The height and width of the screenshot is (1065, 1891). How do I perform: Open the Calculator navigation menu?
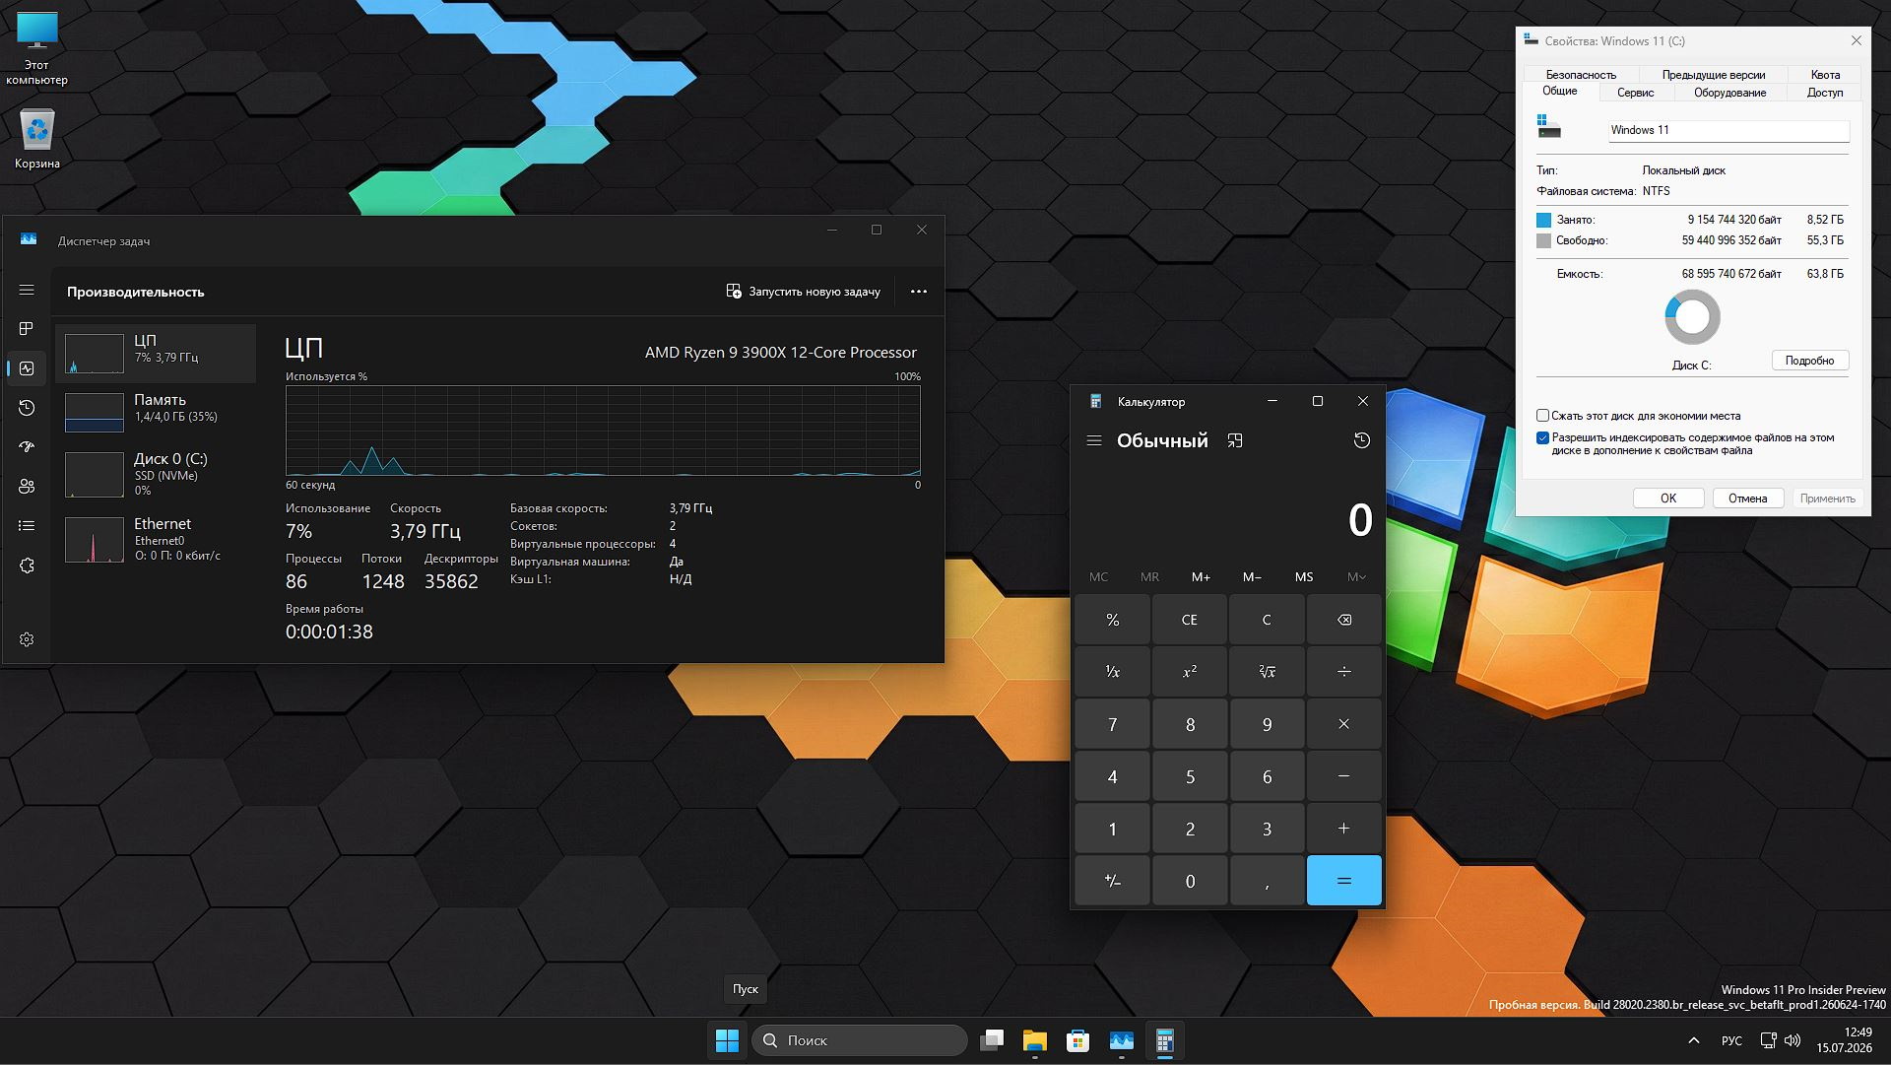pos(1093,440)
